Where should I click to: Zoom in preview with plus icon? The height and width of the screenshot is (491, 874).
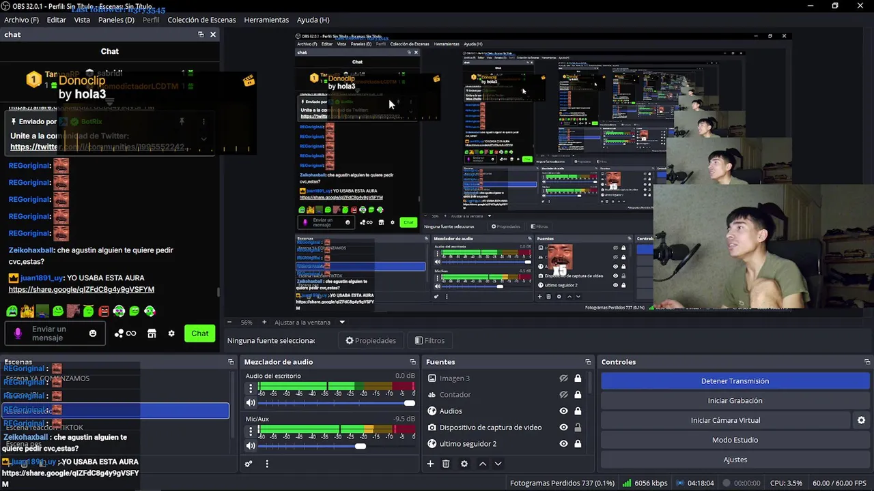tap(264, 322)
